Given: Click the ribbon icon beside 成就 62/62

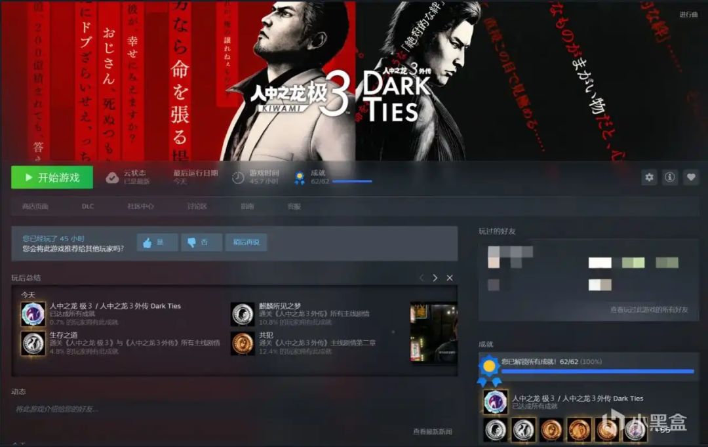Looking at the screenshot, I should [x=300, y=178].
